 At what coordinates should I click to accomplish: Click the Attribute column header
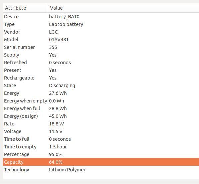(x=25, y=8)
